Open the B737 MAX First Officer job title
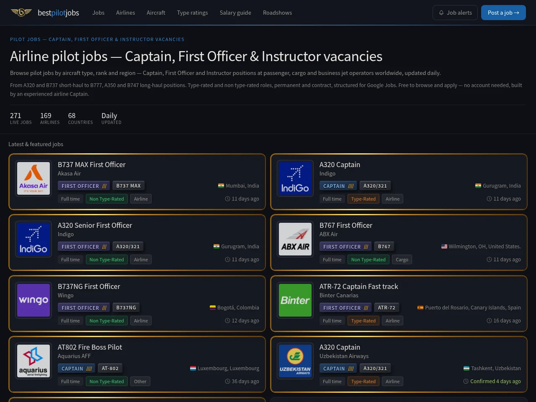 click(x=92, y=165)
